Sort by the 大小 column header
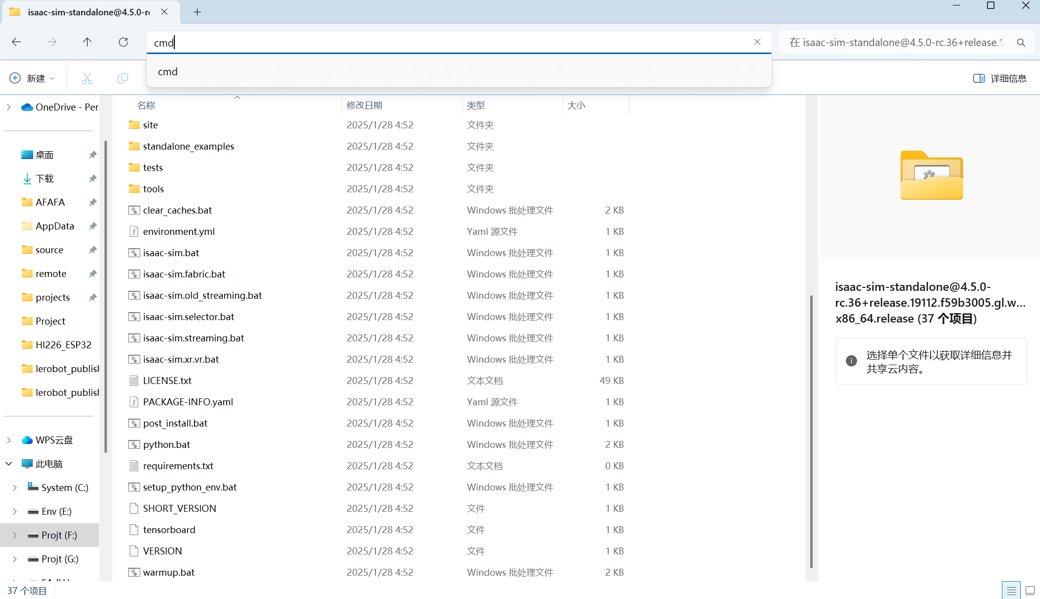Screen dimensions: 1040x599 click(576, 105)
